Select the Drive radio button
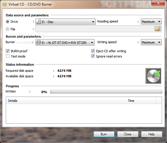 click(x=8, y=22)
